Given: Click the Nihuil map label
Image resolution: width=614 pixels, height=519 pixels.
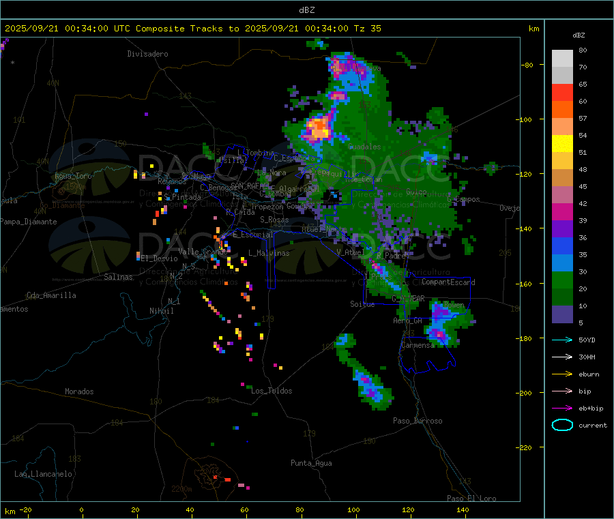Looking at the screenshot, I should pos(162,311).
